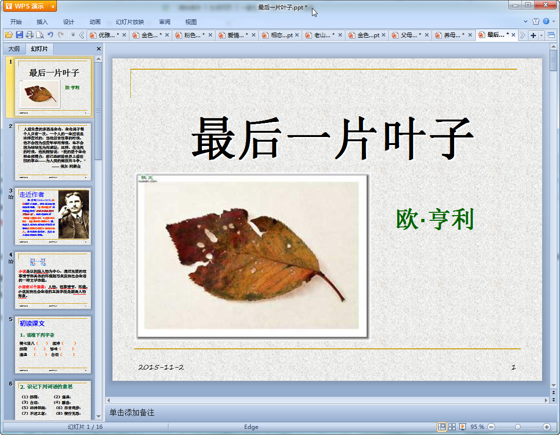Open the 幻灯片放映 menu tab
Viewport: 560px width, 435px height.
click(130, 22)
